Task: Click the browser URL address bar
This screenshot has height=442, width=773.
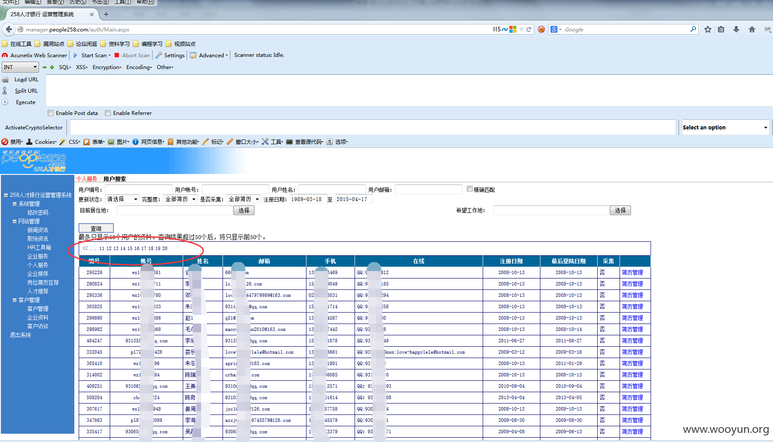Action: coord(258,29)
